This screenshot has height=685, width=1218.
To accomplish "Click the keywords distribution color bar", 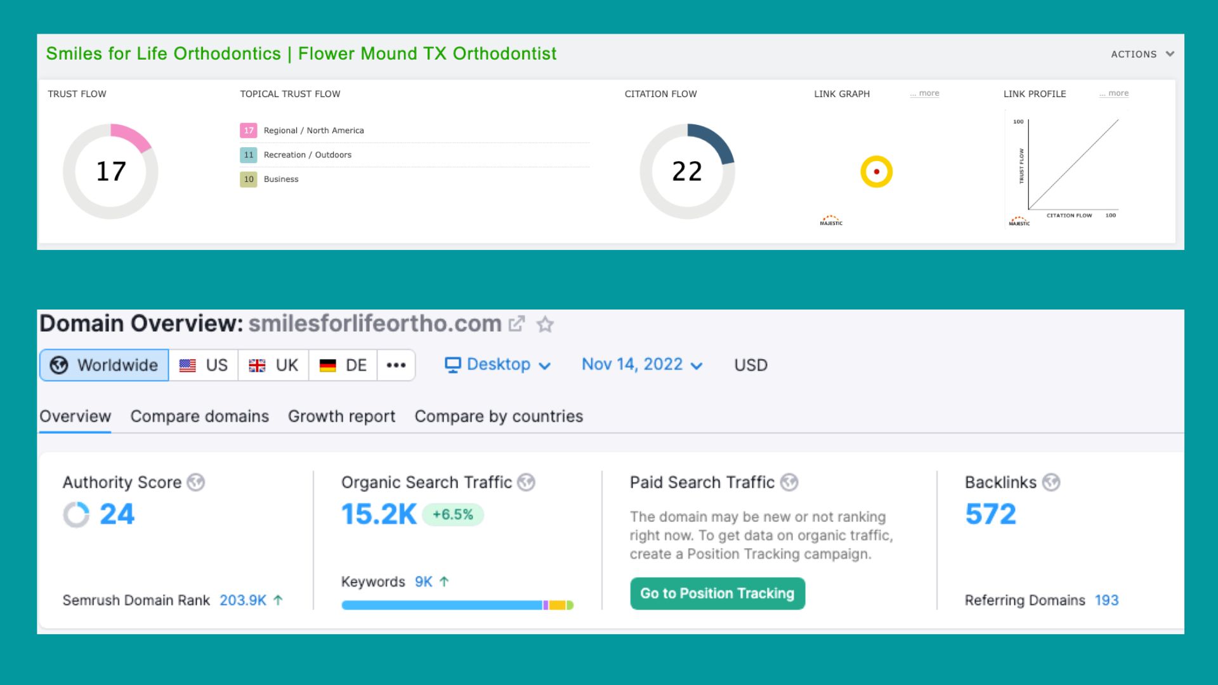I will [457, 605].
